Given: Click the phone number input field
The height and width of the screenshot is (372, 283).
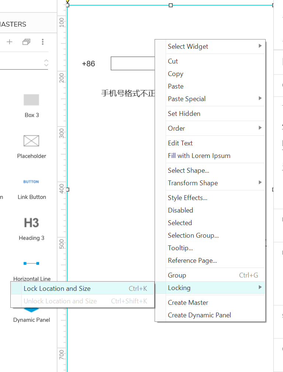Looking at the screenshot, I should pos(132,63).
